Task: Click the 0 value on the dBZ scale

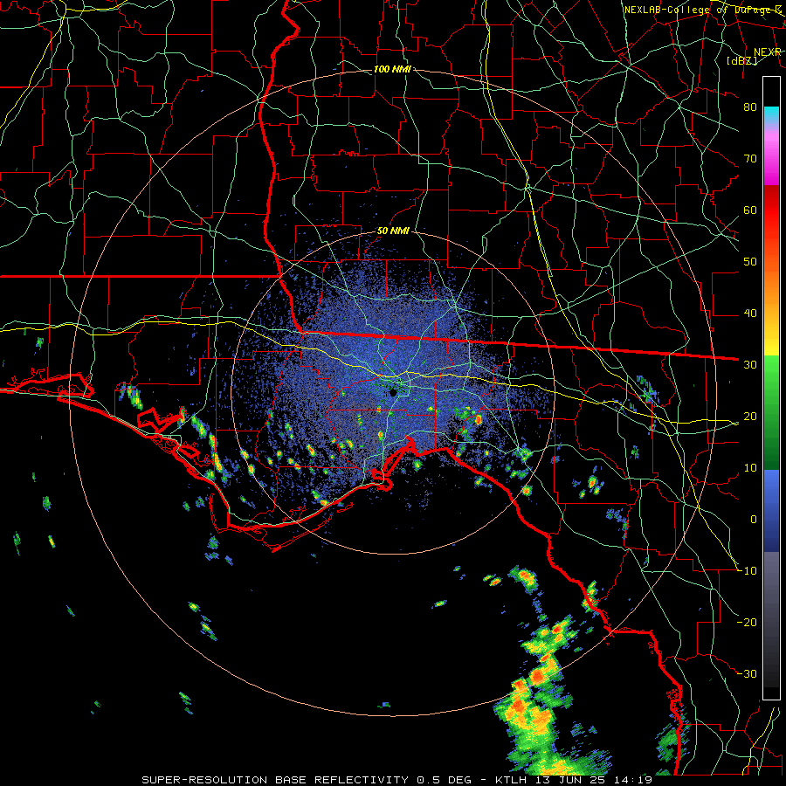Action: point(754,520)
